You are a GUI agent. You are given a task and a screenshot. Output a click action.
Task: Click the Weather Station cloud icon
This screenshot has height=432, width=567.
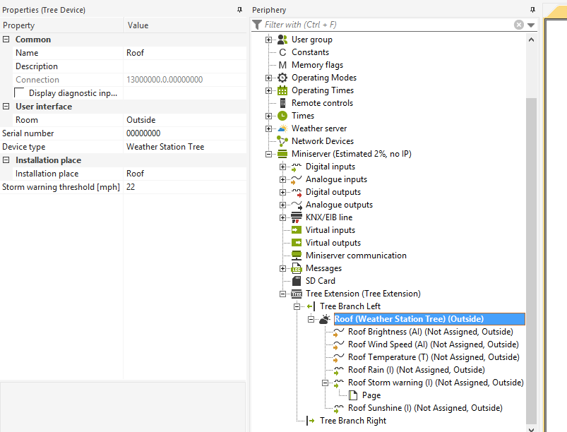pyautogui.click(x=325, y=319)
